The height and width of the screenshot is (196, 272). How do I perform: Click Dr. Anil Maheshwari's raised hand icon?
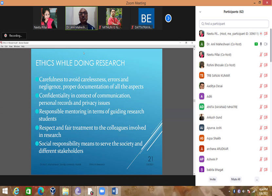click(x=256, y=44)
